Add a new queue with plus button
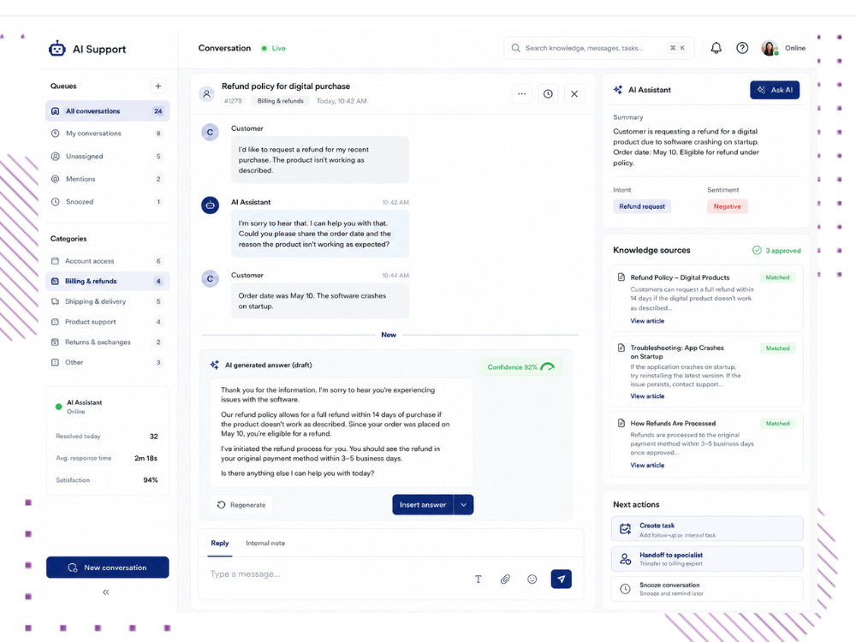Screen dimensions: 856x642 coord(158,86)
